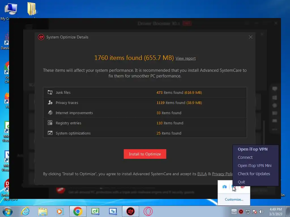290x217 pixels.
Task: Open the VB taskbar shortcut
Action: click(113, 211)
